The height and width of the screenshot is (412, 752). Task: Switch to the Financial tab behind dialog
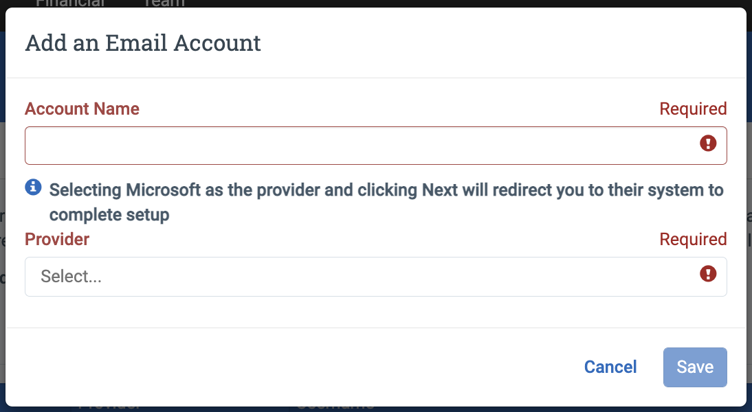(70, 3)
